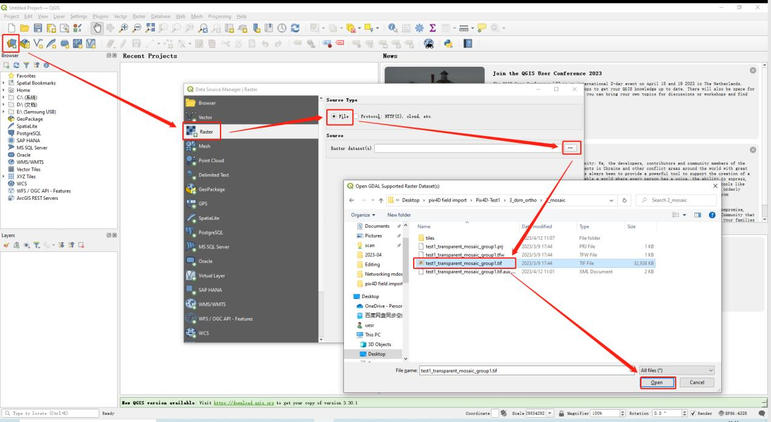This screenshot has width=771, height=422.
Task: Open the Raster menu in menu bar
Action: pos(139,16)
